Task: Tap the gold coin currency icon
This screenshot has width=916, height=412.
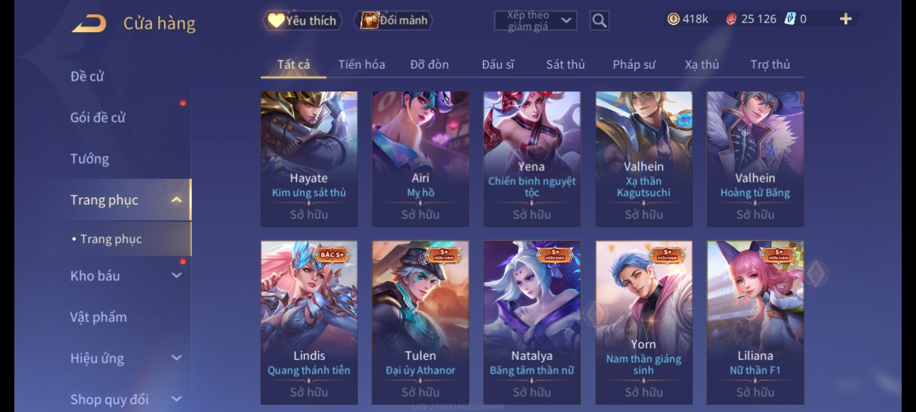Action: (x=673, y=19)
